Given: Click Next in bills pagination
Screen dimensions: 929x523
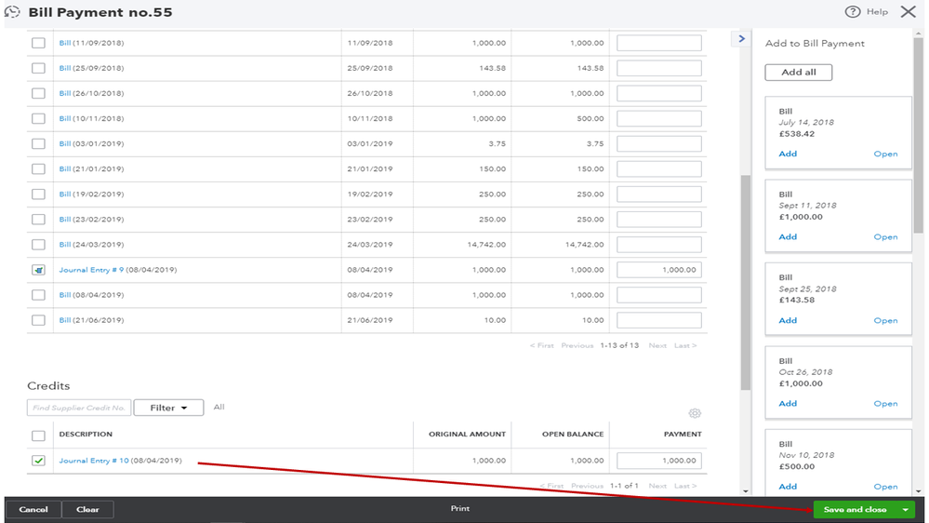Looking at the screenshot, I should point(657,345).
